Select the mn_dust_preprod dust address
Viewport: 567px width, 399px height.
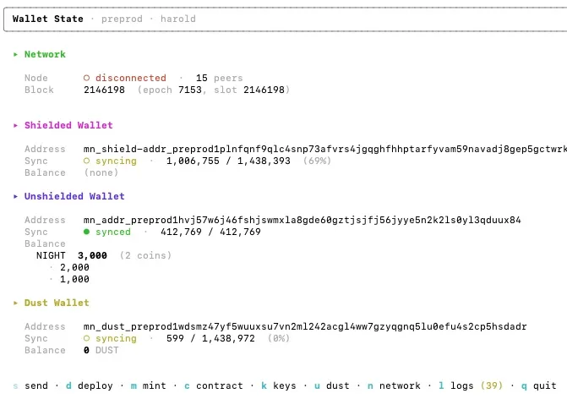click(x=305, y=326)
